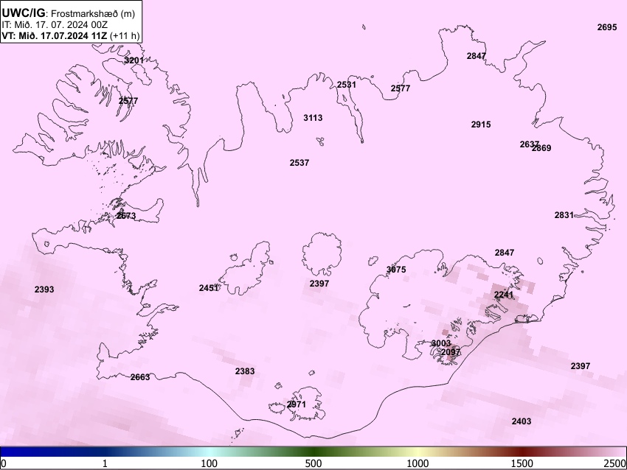627x470 pixels.
Task: Click the freezing level value 2097
Action: tap(451, 352)
